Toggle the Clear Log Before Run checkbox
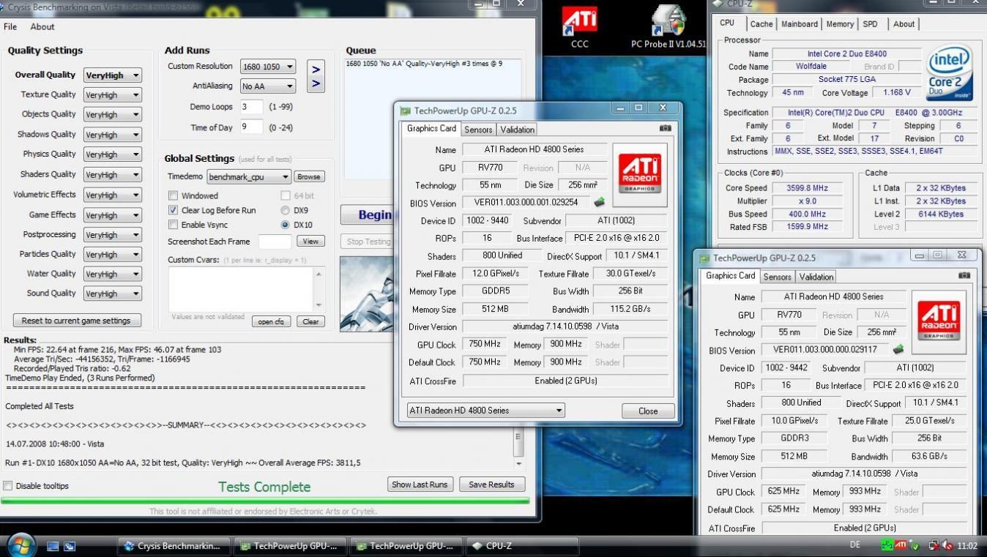This screenshot has height=557, width=987. click(173, 210)
